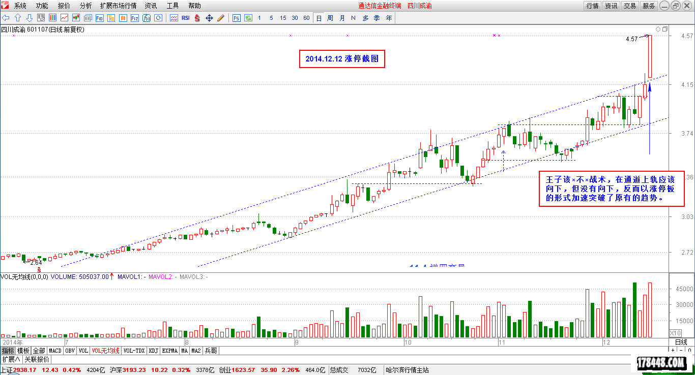
Task: Expand the 扩展 panel
Action: [11, 359]
